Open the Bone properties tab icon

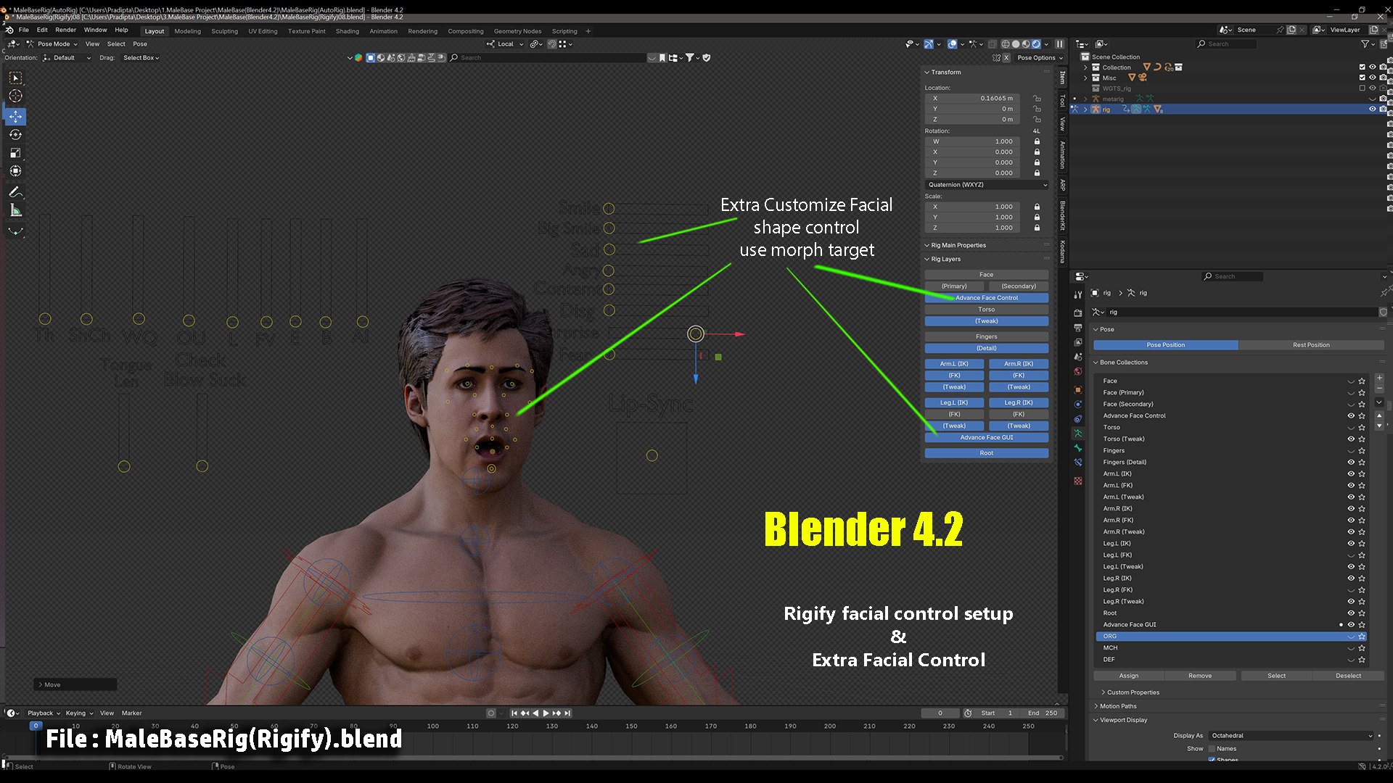[x=1077, y=448]
